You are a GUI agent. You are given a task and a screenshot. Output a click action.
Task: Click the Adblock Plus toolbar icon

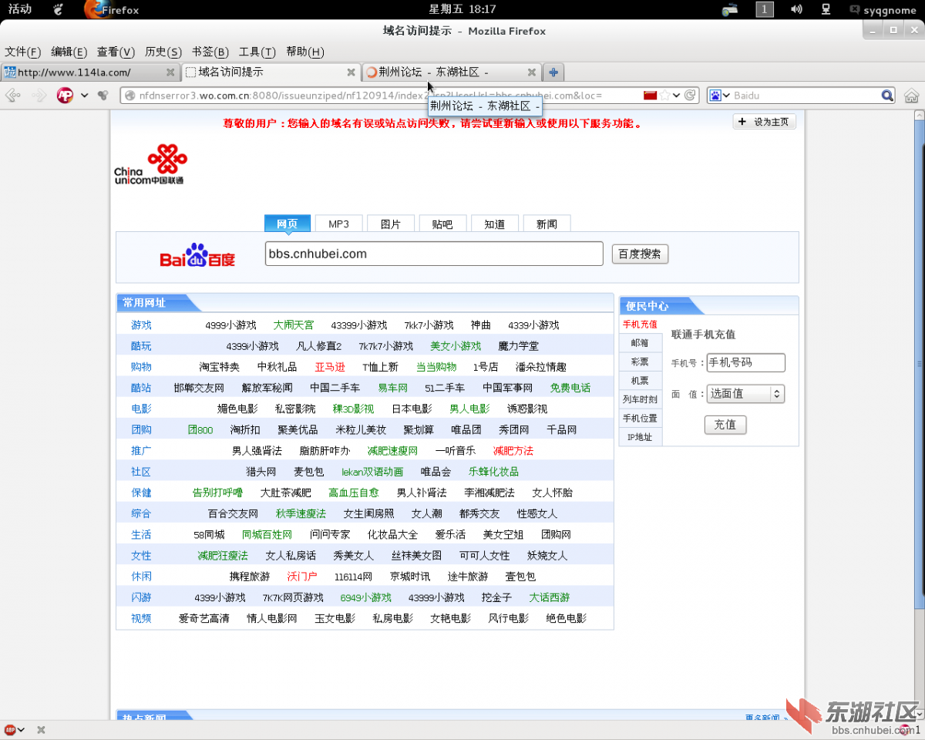[66, 96]
